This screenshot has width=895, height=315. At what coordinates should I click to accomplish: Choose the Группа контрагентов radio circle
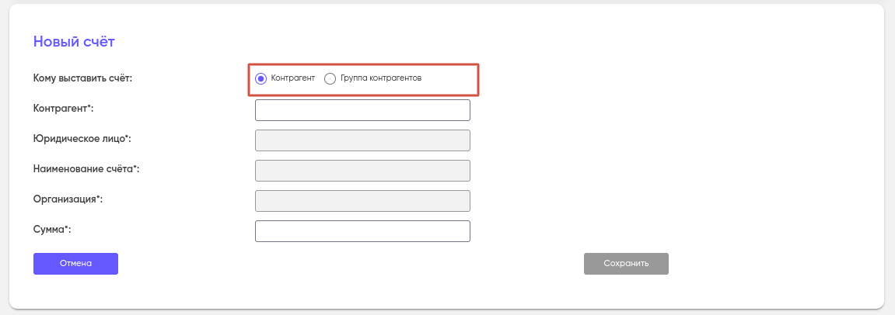(330, 78)
